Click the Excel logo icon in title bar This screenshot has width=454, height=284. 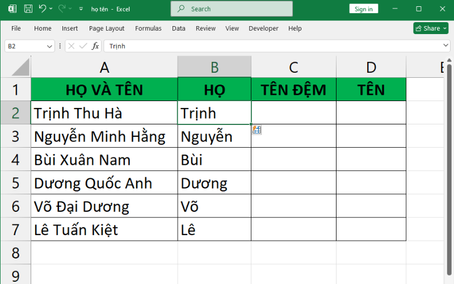tap(12, 9)
